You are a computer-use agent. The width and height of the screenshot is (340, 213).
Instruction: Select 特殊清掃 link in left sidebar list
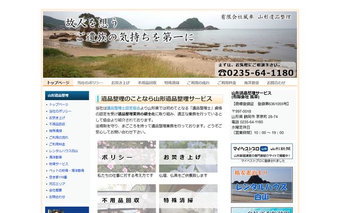55,131
